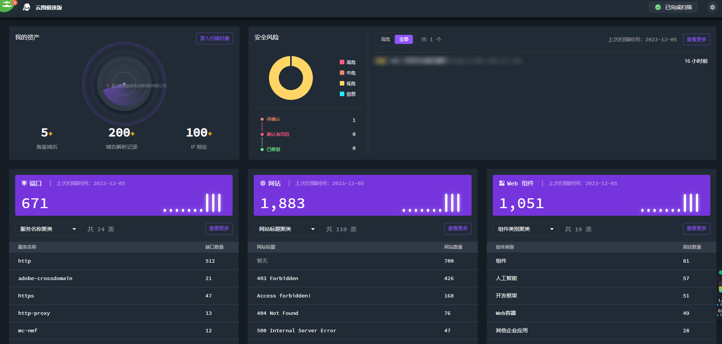Click the bar chart icon in Web 组件 card
The image size is (722, 344).
point(691,203)
